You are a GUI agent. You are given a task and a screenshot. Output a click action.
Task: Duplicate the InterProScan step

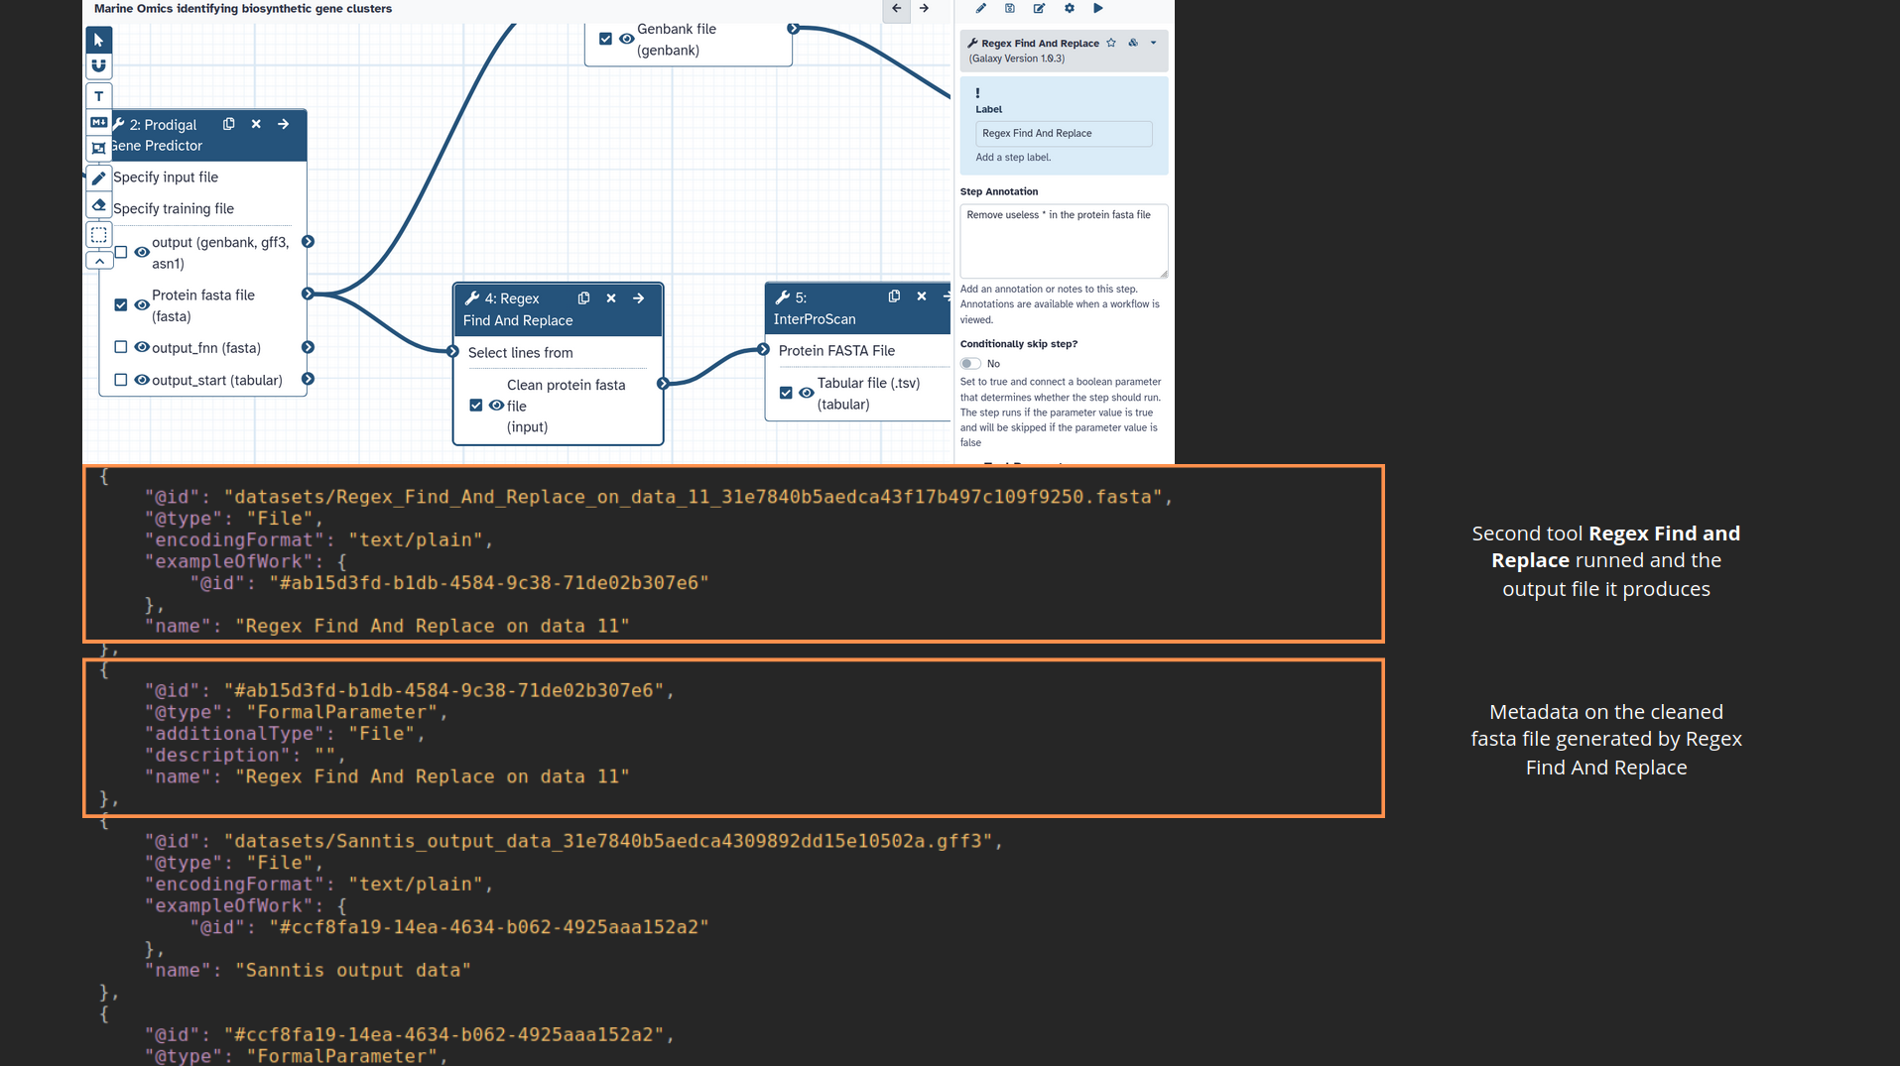pyautogui.click(x=895, y=296)
